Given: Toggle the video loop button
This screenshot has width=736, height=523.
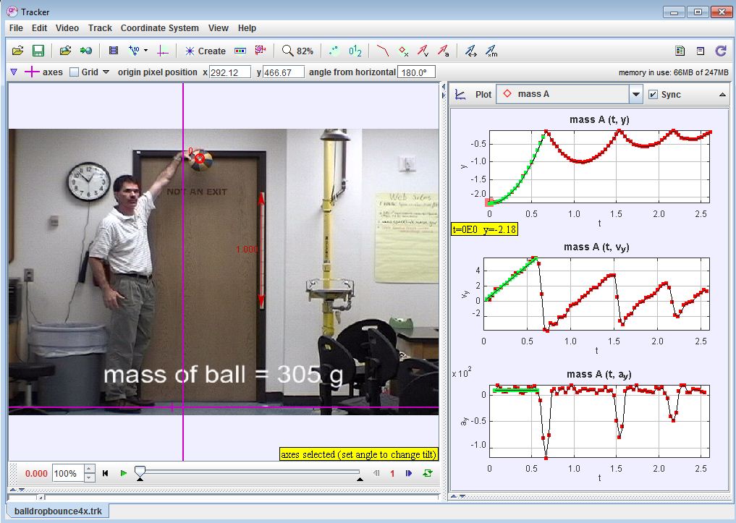Looking at the screenshot, I should coord(428,473).
